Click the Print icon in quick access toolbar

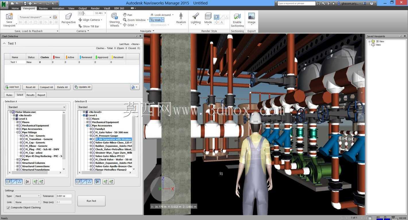click(30, 3)
